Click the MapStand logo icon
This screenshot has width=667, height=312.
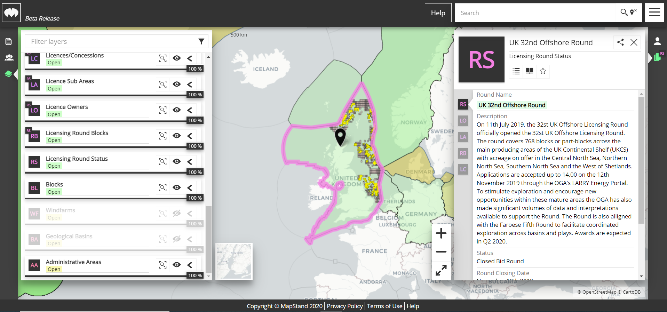11,13
